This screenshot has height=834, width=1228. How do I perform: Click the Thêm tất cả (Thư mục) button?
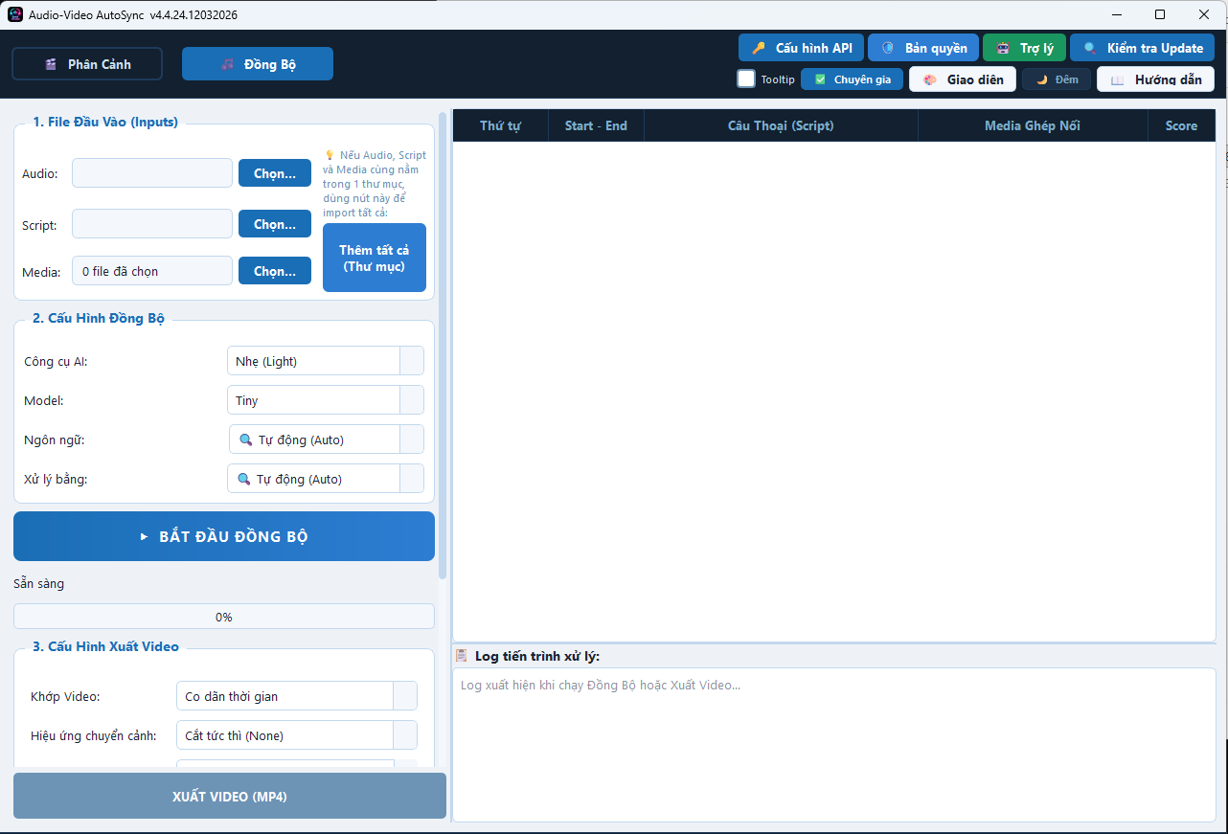[x=374, y=258]
